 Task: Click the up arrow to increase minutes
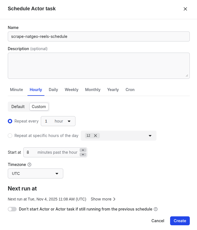pos(83,150)
